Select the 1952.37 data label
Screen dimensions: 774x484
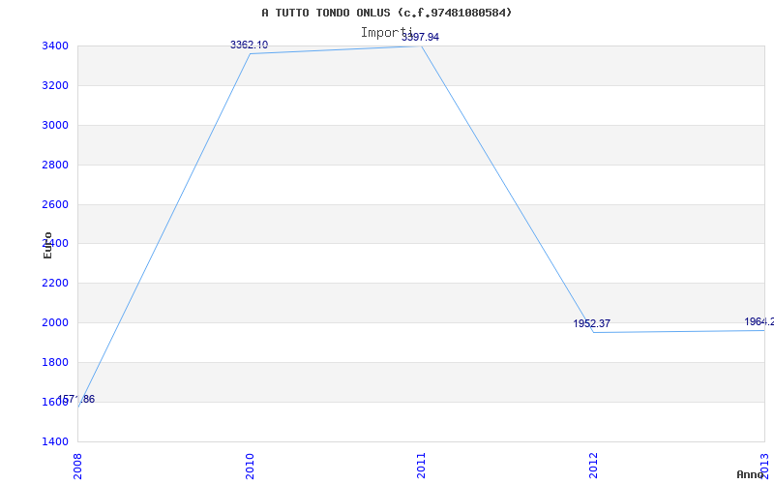pos(592,324)
